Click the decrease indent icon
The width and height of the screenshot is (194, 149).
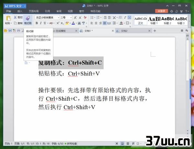pos(105,17)
